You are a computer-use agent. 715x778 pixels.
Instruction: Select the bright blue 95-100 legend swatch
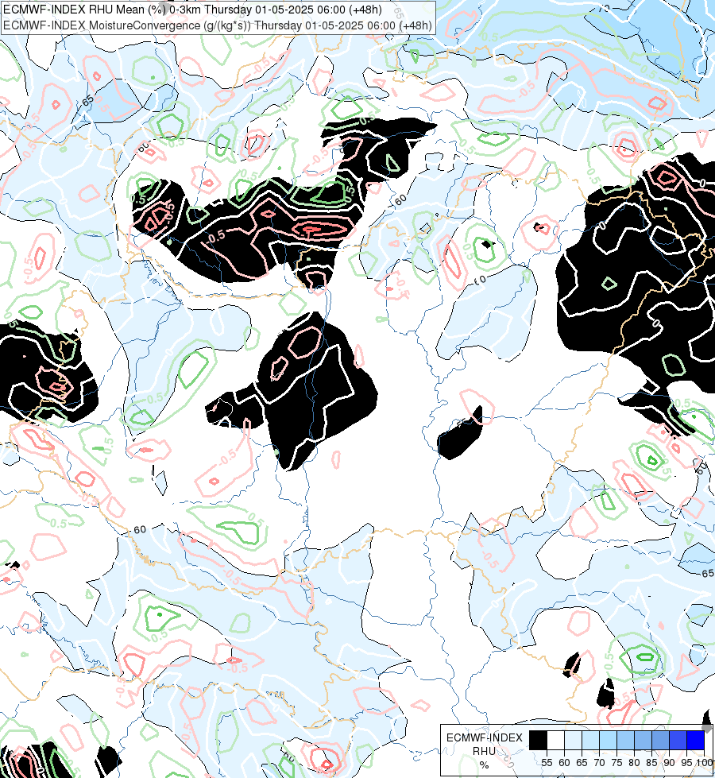[x=695, y=741]
